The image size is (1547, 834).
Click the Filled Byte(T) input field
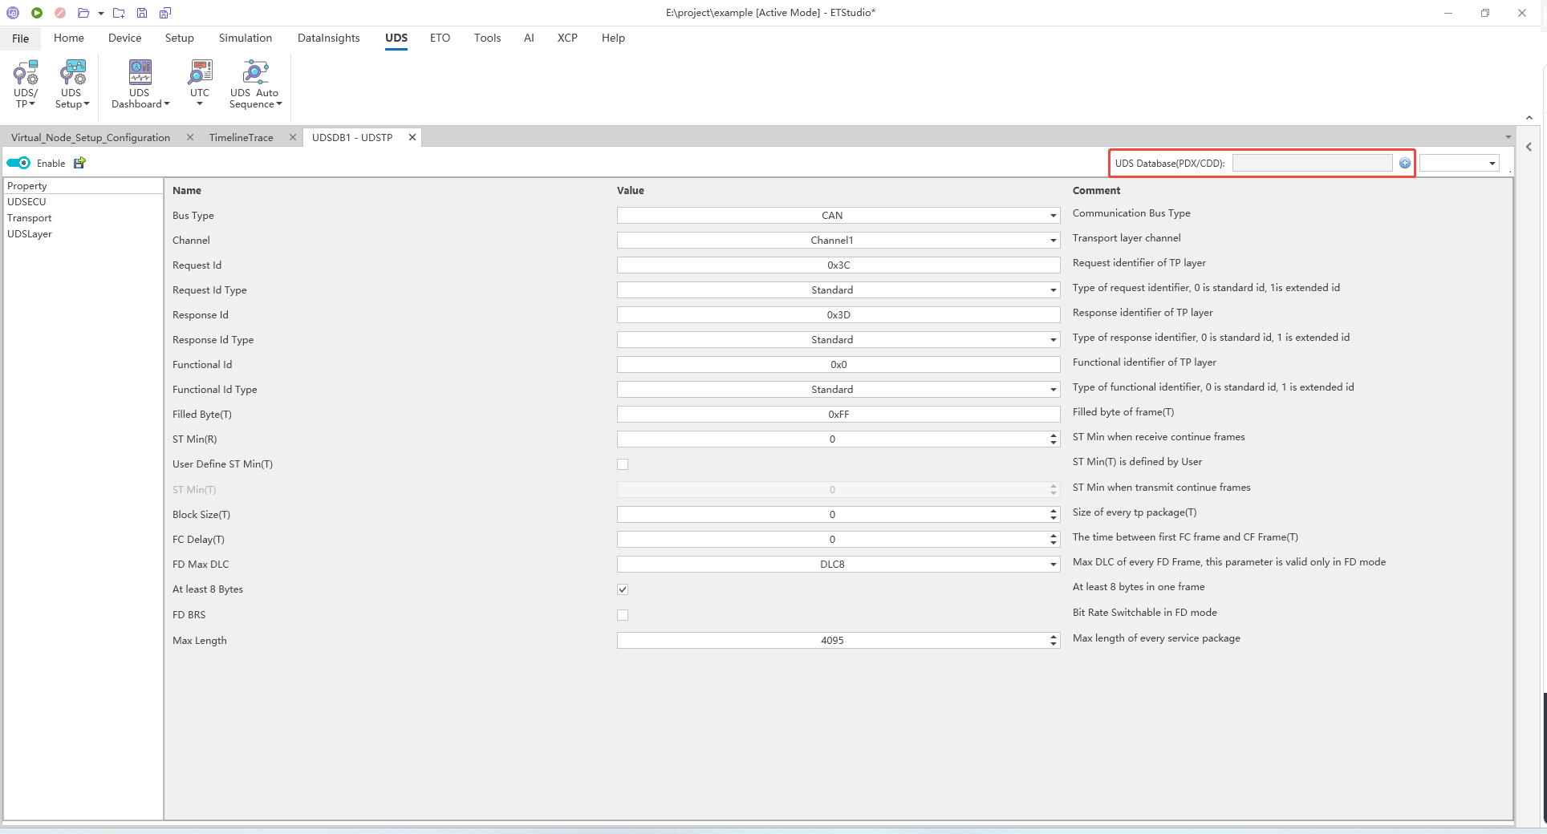(838, 415)
